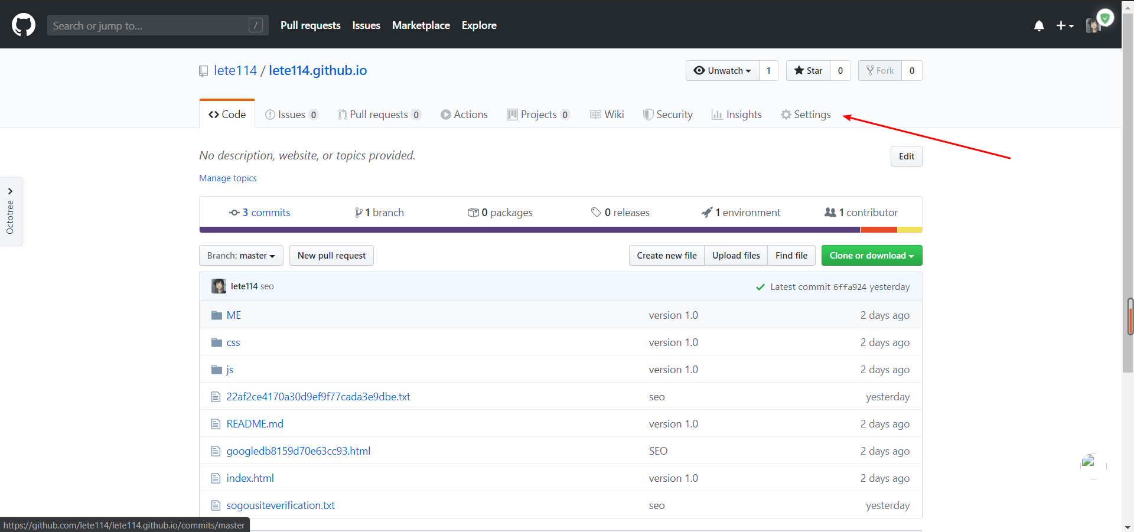Open the notifications bell
The width and height of the screenshot is (1134, 532).
click(x=1039, y=25)
